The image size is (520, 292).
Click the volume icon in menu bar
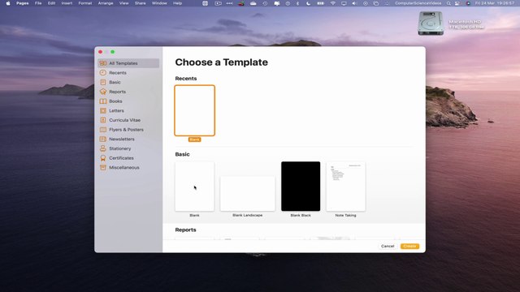point(354,3)
